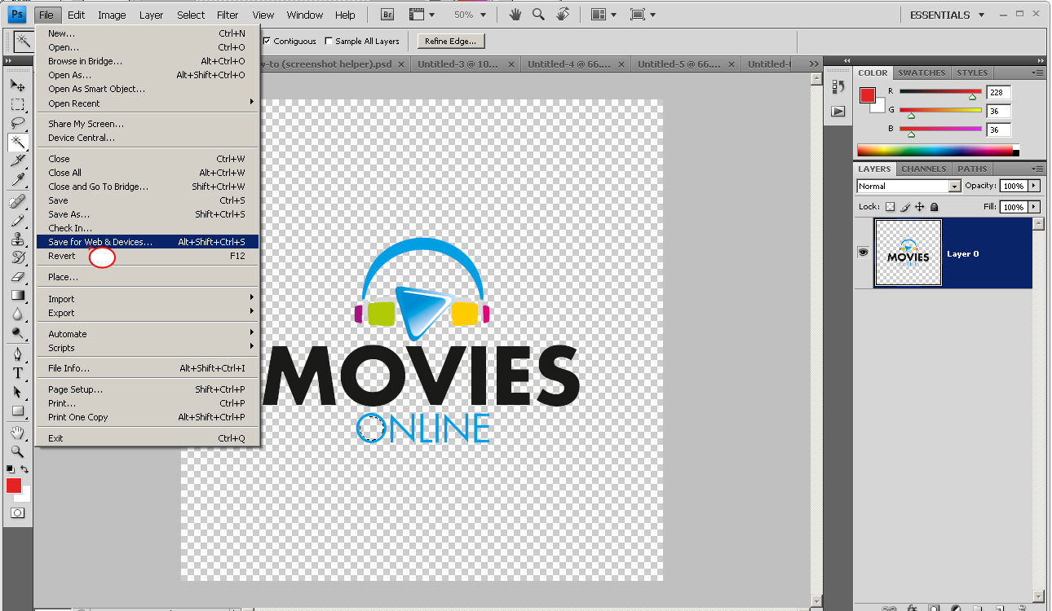Activate the Clone Stamp tool

(x=18, y=239)
